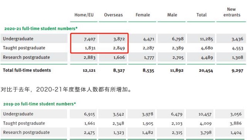
Task: Click the bold total 20,454
Action: coord(206,71)
